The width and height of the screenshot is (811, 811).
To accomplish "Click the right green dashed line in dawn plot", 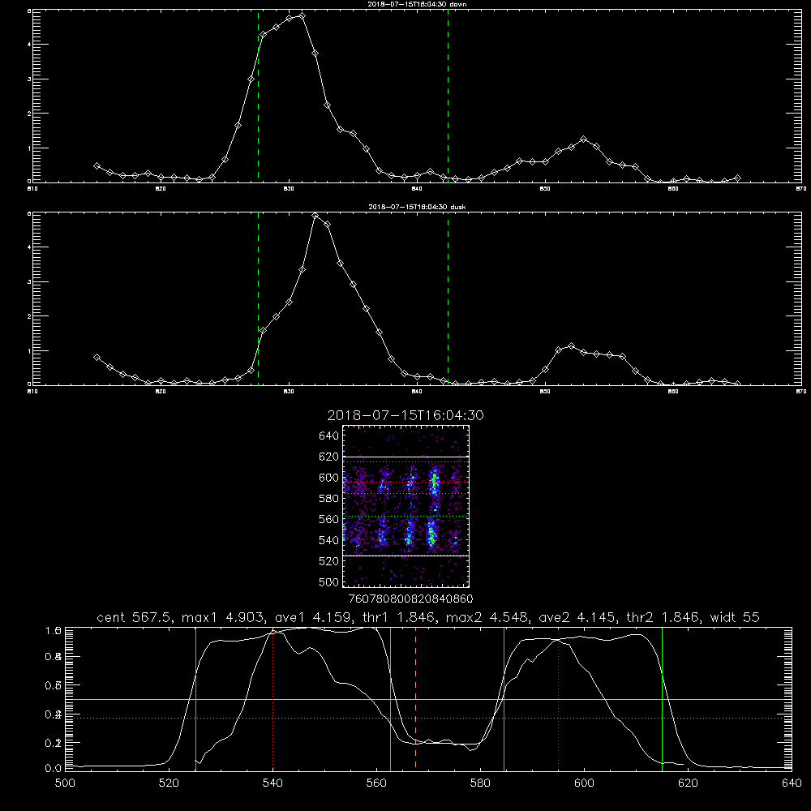I will [x=448, y=96].
